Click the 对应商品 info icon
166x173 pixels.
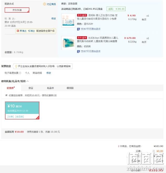coord(44,4)
